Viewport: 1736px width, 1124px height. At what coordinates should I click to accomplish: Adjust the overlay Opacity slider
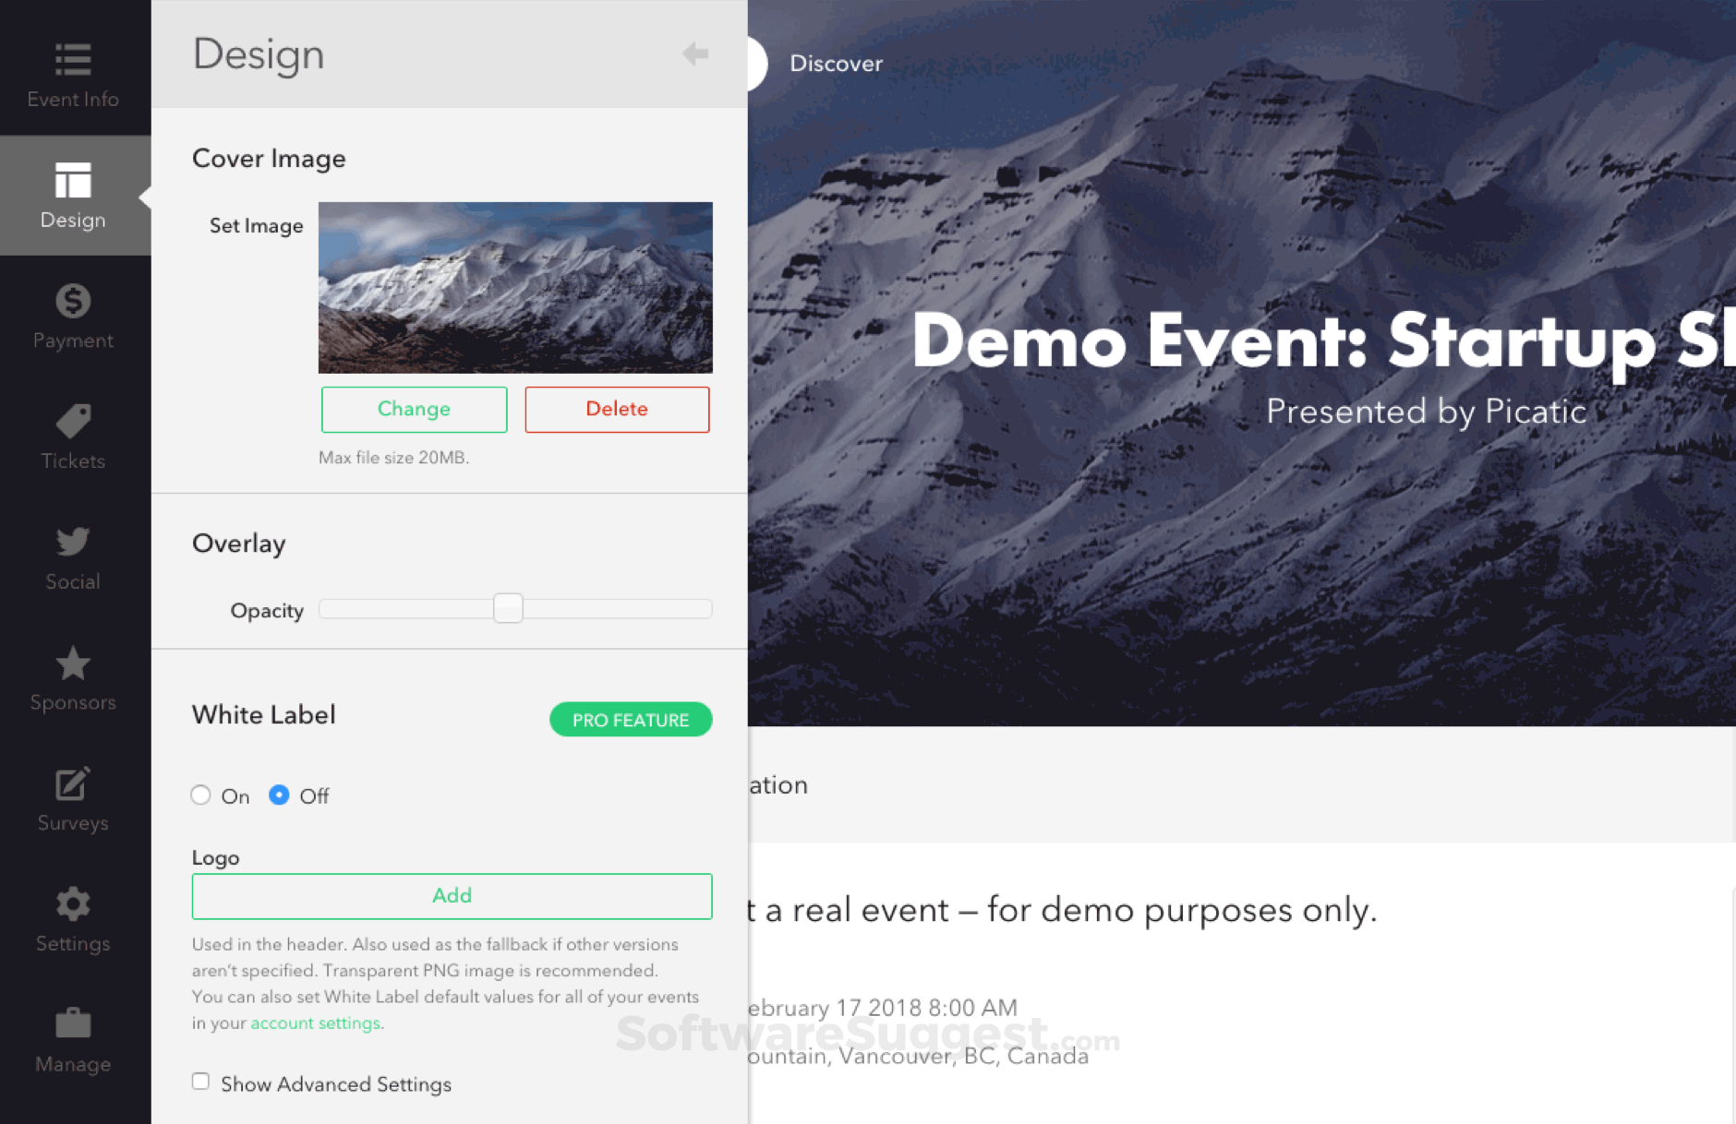pyautogui.click(x=508, y=608)
